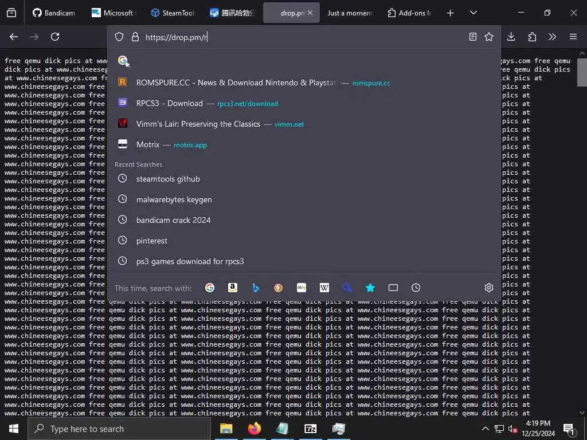Click the back navigation arrow
Viewport: 587px width, 440px height.
14,37
